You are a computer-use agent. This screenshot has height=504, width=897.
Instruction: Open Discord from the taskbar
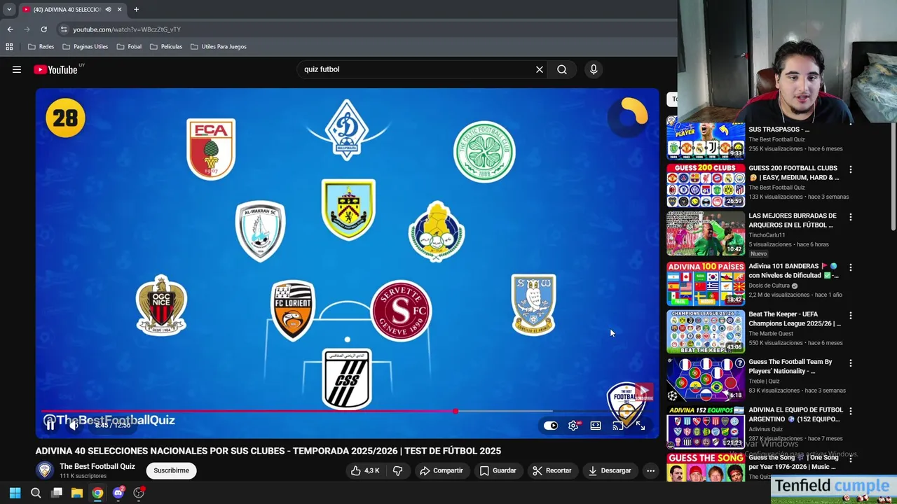coord(118,493)
